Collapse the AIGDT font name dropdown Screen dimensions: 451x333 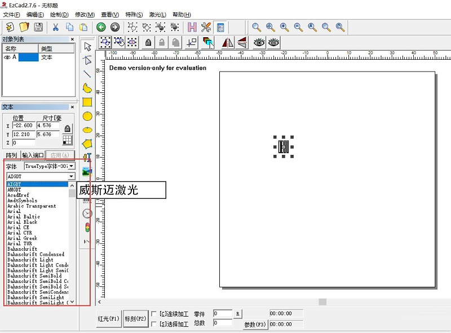coord(72,176)
